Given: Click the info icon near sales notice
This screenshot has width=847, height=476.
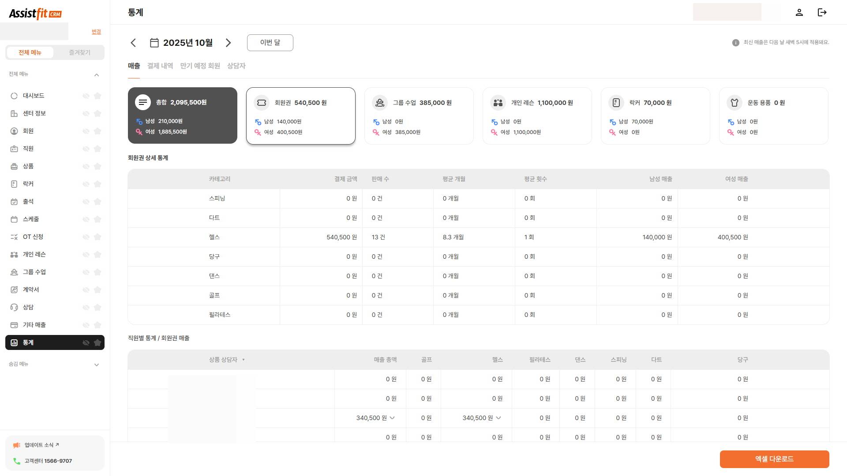Looking at the screenshot, I should point(735,43).
